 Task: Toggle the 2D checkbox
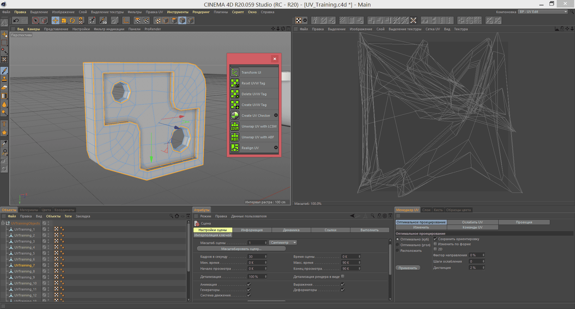[435, 249]
